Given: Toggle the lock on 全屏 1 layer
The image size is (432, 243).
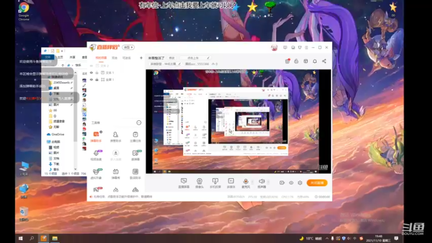Looking at the screenshot, I should (x=97, y=79).
